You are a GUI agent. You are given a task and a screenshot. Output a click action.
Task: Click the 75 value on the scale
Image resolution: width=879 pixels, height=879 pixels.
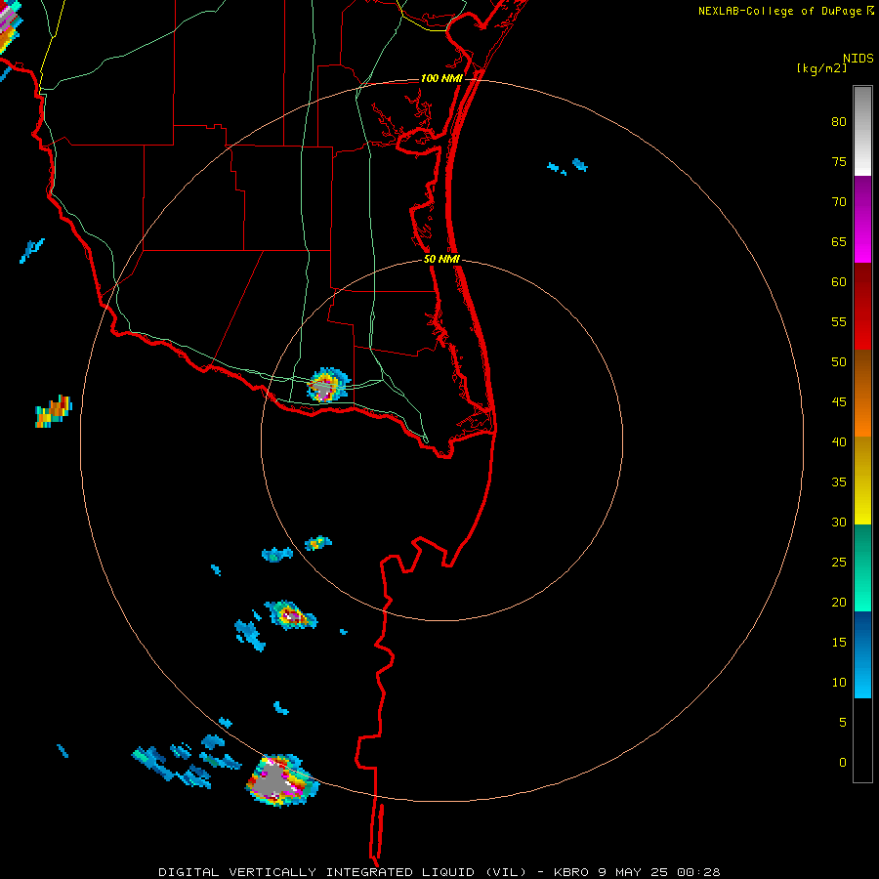pyautogui.click(x=839, y=161)
